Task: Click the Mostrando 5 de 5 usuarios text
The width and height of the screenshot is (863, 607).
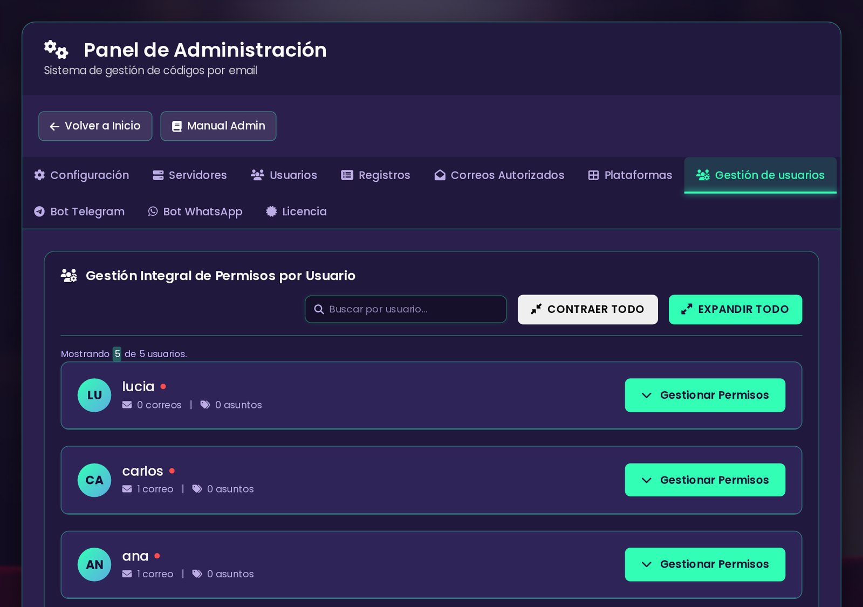Action: [x=124, y=354]
